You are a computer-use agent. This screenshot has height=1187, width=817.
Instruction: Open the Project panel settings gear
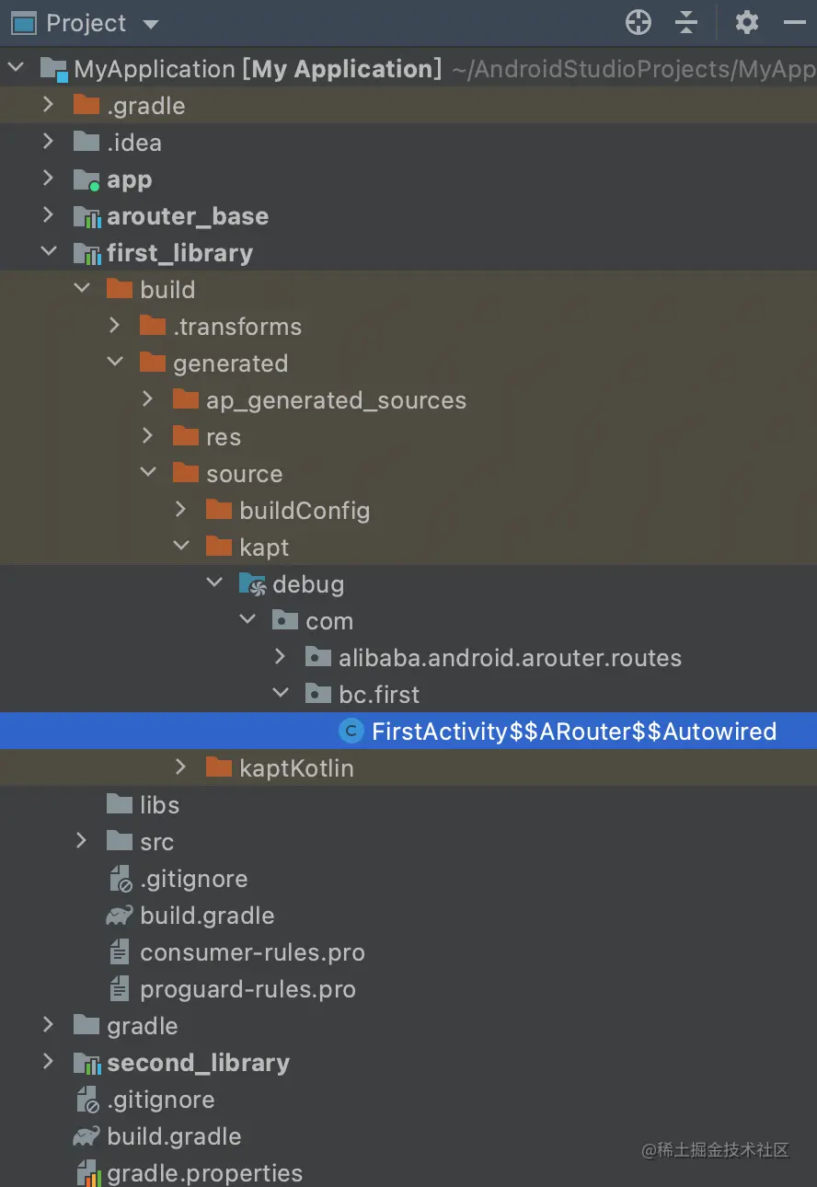747,22
